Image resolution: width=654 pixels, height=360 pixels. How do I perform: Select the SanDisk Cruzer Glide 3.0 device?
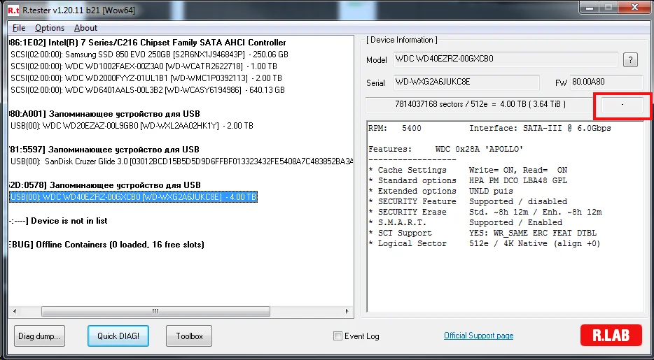point(182,161)
